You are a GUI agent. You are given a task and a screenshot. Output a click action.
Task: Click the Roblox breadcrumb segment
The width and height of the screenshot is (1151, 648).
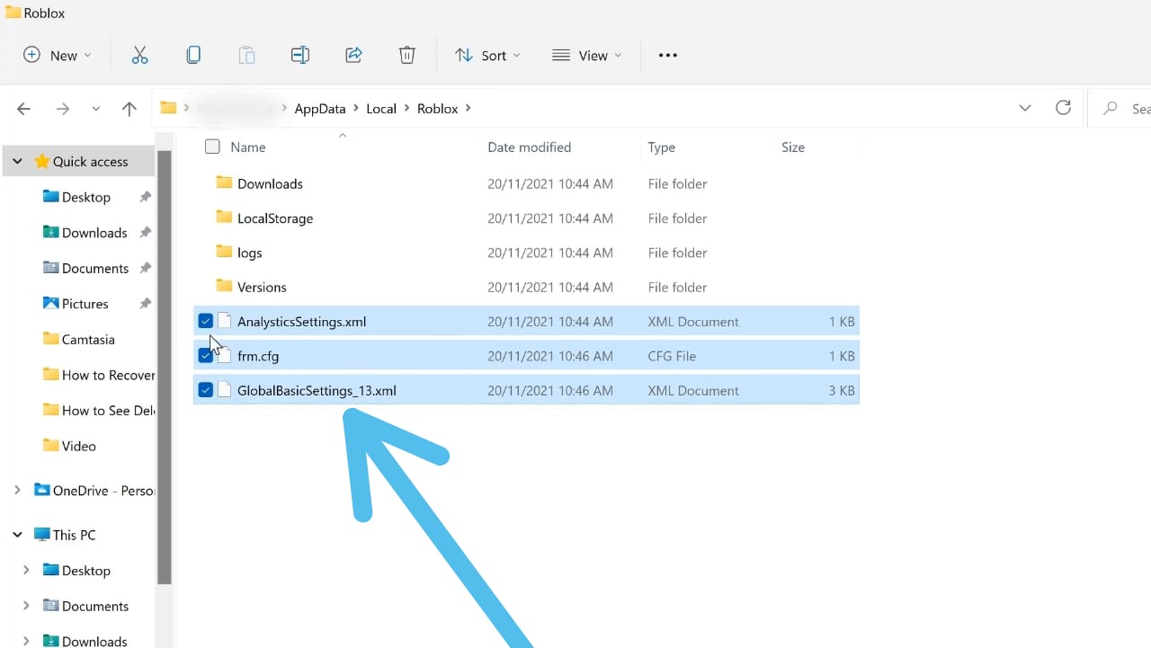click(438, 109)
